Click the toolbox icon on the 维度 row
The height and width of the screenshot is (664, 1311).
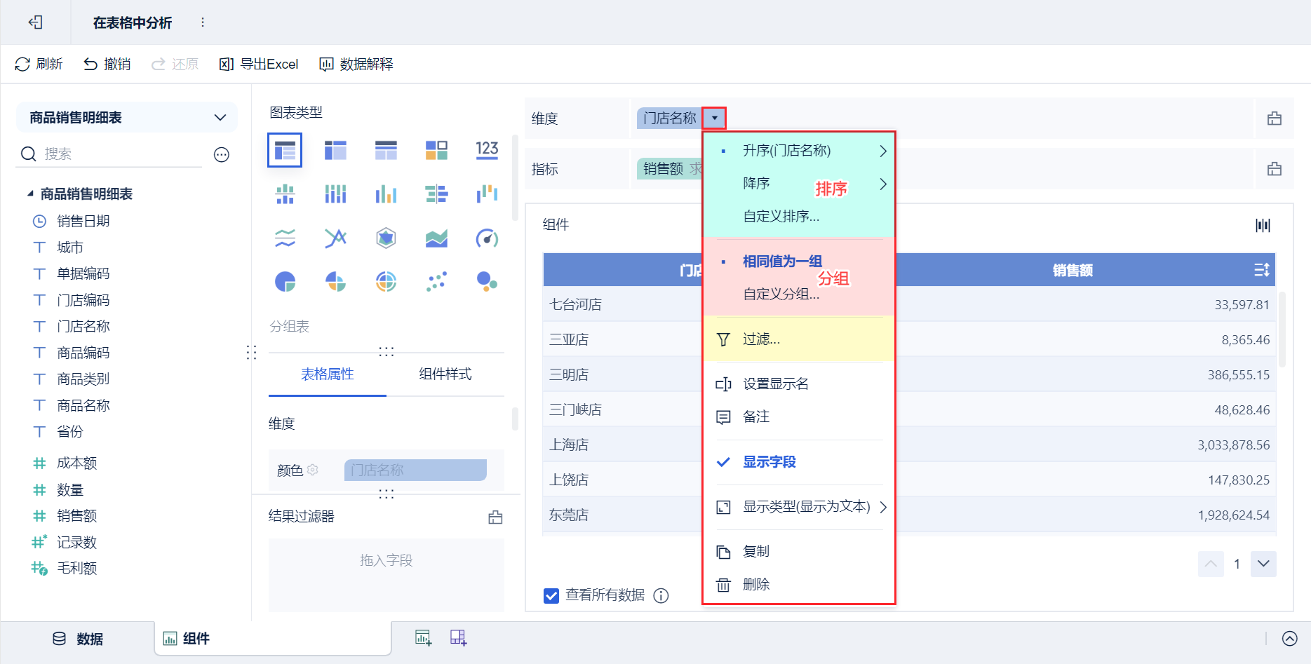(x=1275, y=118)
